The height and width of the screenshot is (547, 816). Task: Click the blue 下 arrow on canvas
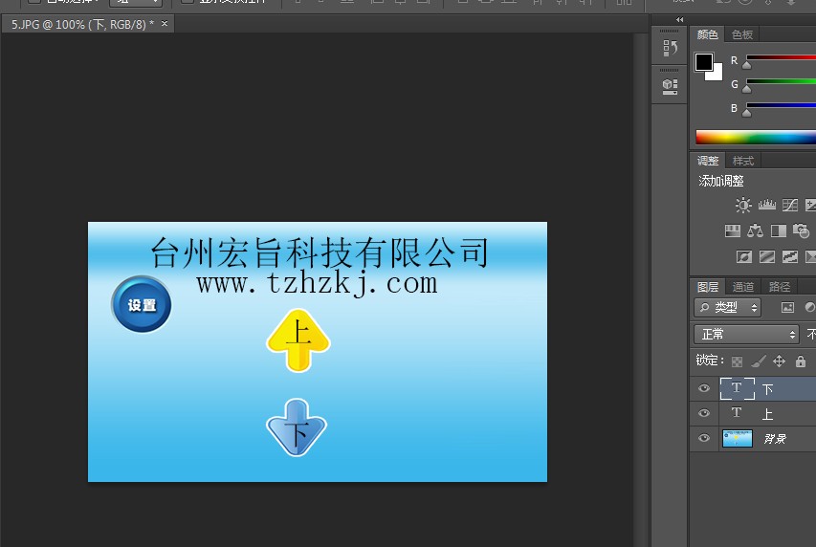click(297, 427)
